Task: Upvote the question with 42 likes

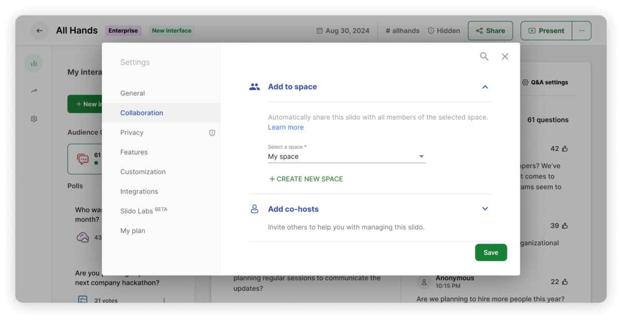Action: coord(565,149)
